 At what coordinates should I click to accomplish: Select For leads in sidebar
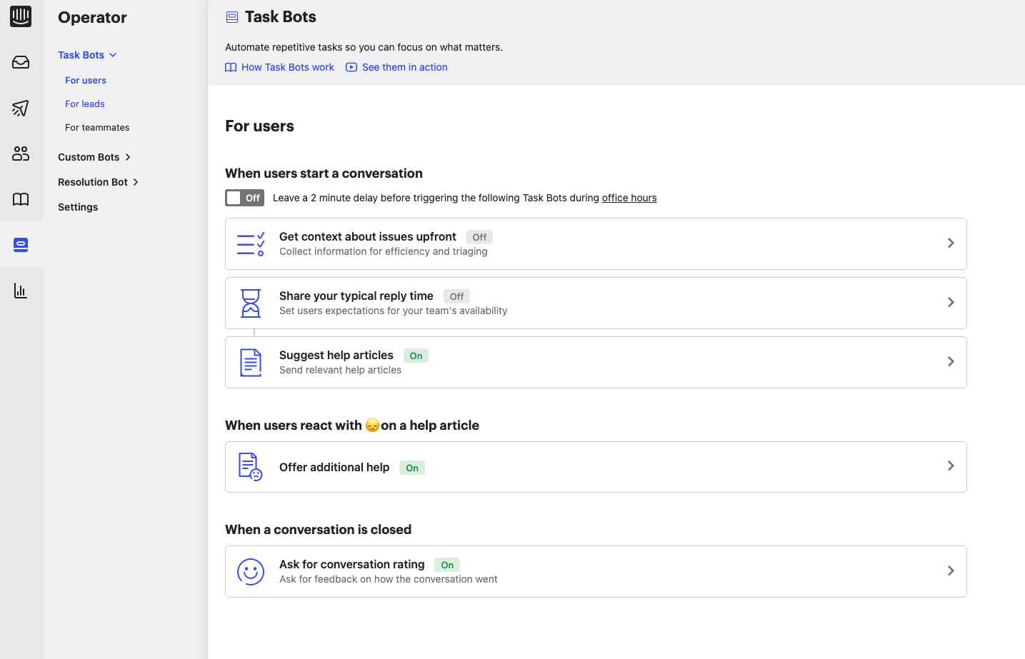click(85, 104)
